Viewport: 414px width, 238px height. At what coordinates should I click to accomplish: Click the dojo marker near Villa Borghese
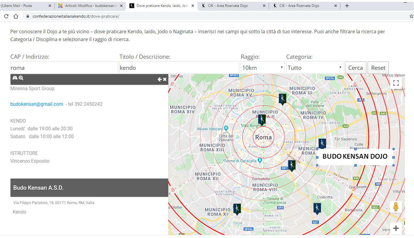pos(262,120)
